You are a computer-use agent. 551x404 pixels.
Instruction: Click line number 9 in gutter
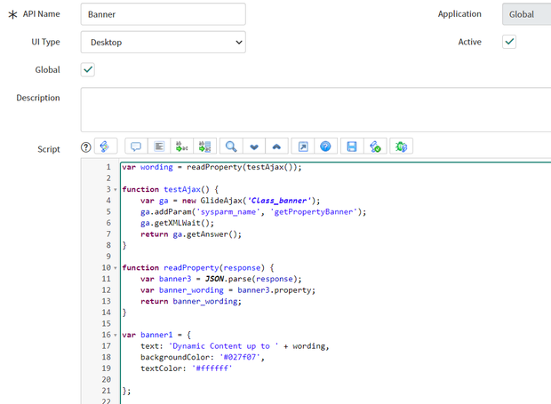[x=108, y=257]
